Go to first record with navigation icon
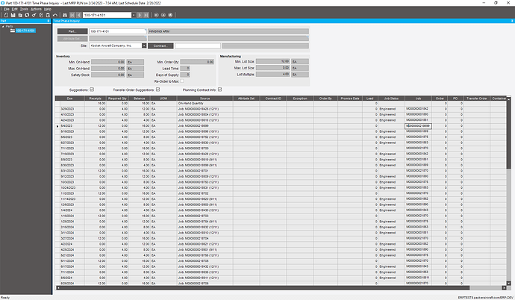515x300 pixels. 72,15
